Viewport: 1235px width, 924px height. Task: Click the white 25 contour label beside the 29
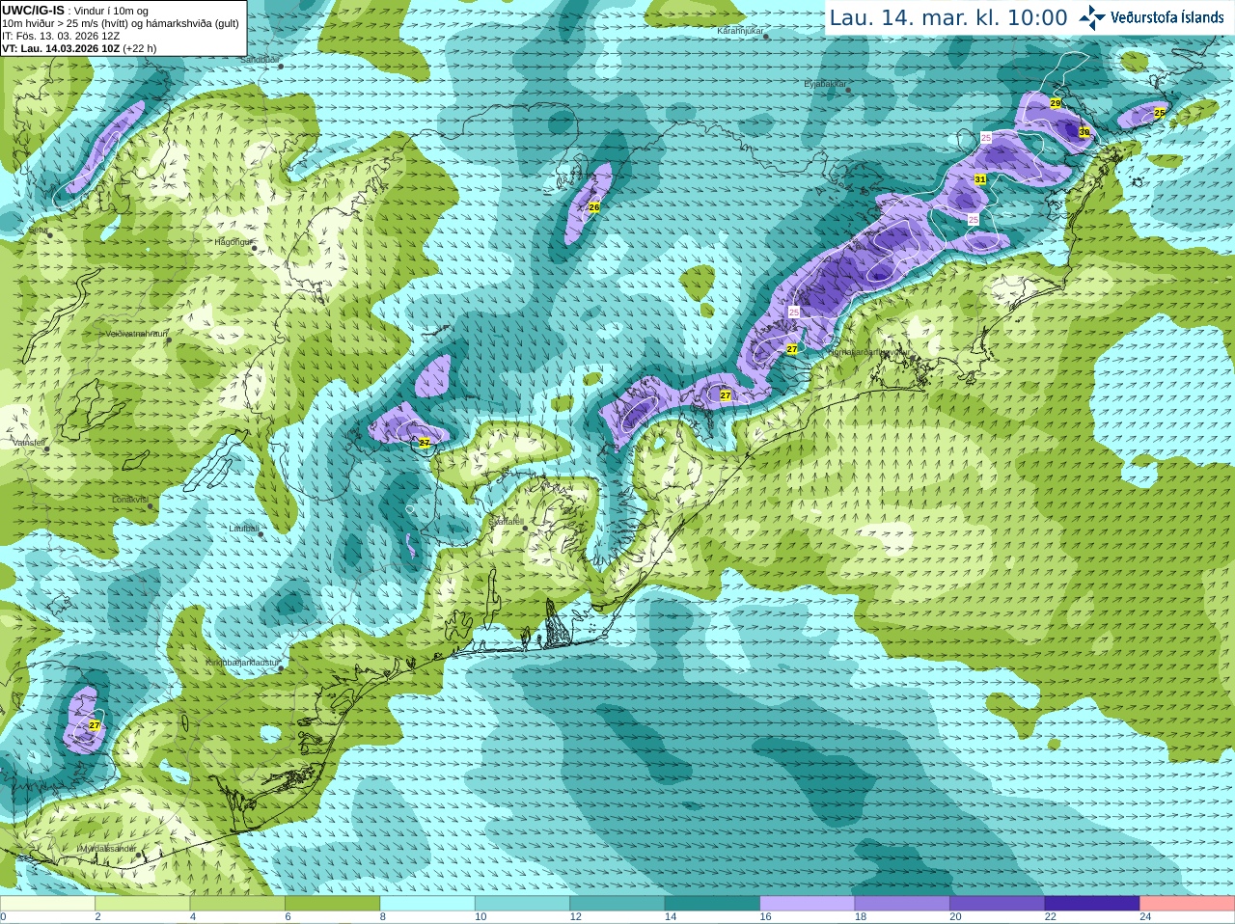pos(986,138)
